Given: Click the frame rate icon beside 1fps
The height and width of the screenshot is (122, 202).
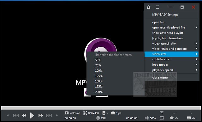Looking at the screenshot, I should pos(113,113).
